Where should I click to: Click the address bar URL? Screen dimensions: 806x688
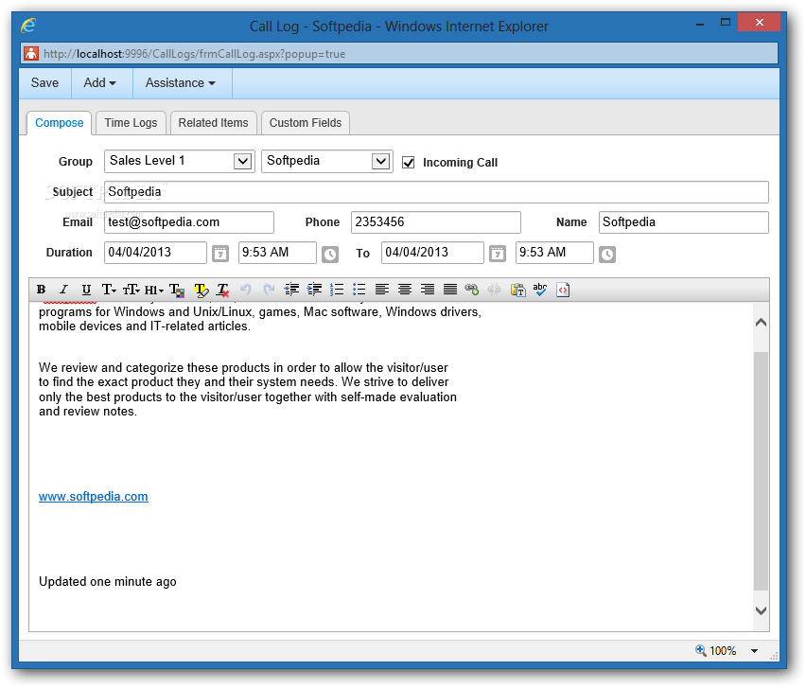pos(194,54)
